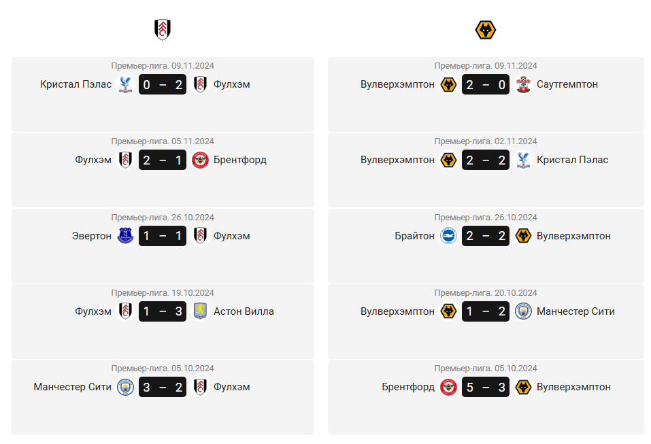The height and width of the screenshot is (444, 651).
Task: Click the 1 – 1 score box
Action: point(163,236)
